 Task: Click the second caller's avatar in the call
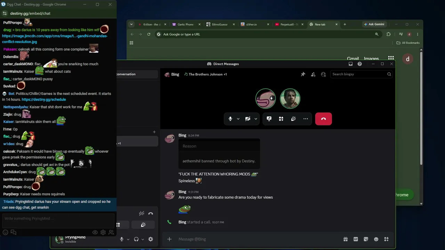pyautogui.click(x=290, y=99)
